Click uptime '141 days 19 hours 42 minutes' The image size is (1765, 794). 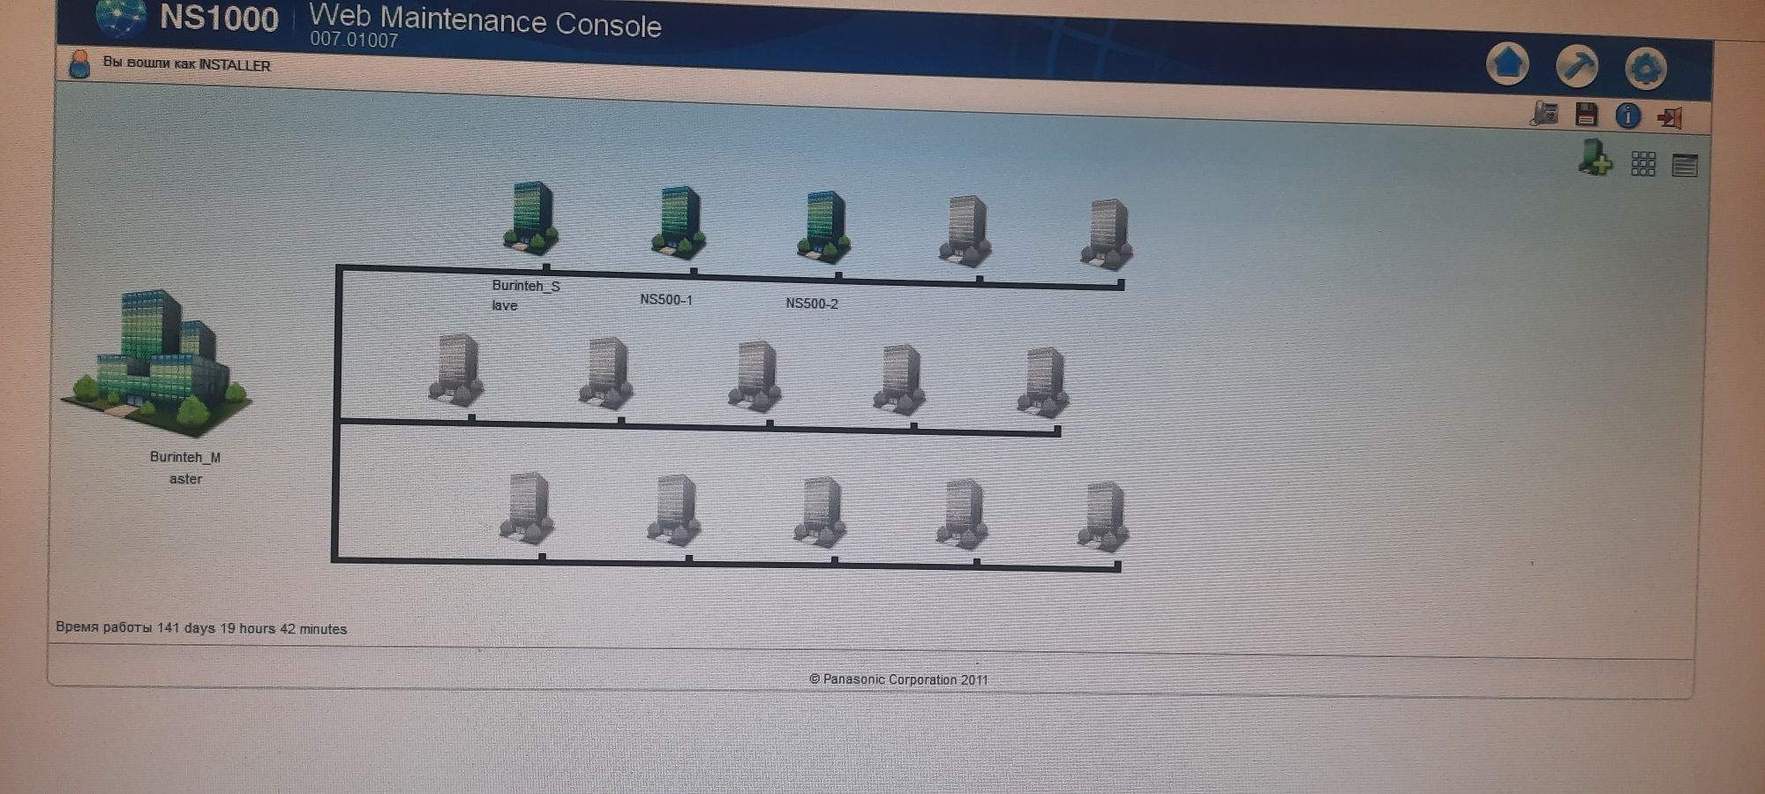tap(252, 629)
